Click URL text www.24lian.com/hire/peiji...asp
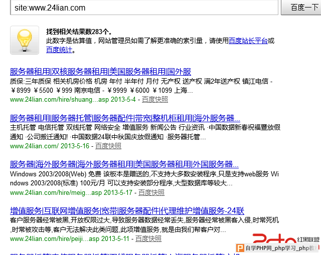321x255 pixels. click(x=55, y=239)
